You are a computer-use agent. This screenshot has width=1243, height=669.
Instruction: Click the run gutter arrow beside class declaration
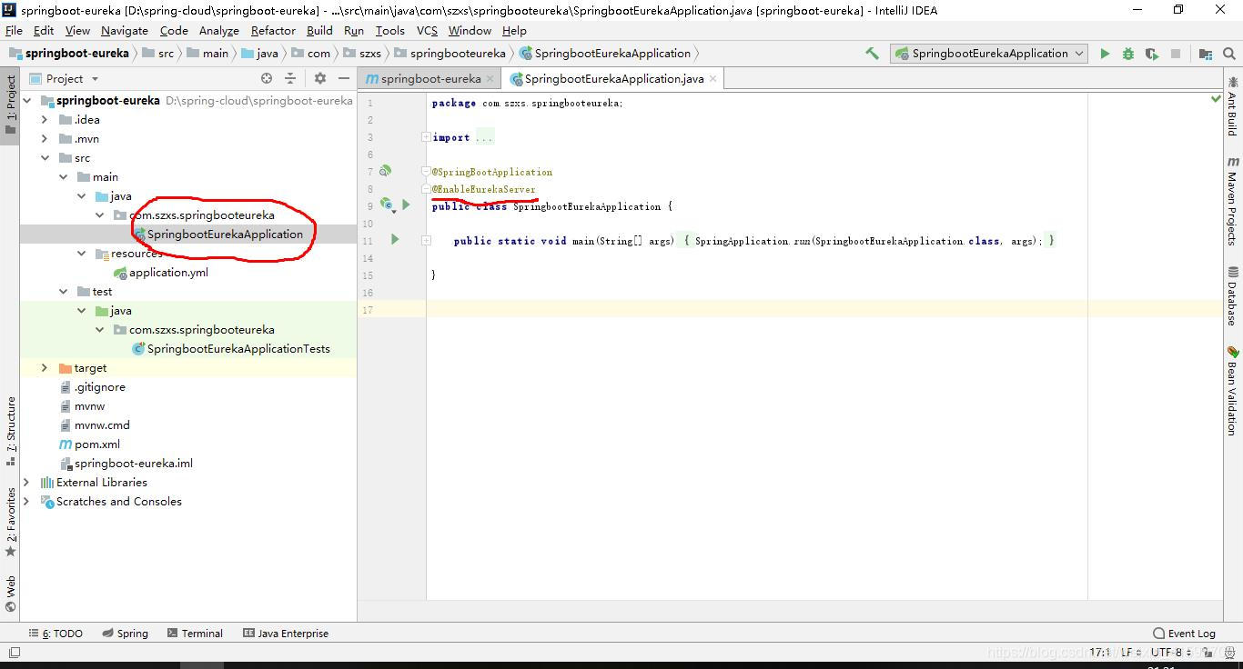406,205
